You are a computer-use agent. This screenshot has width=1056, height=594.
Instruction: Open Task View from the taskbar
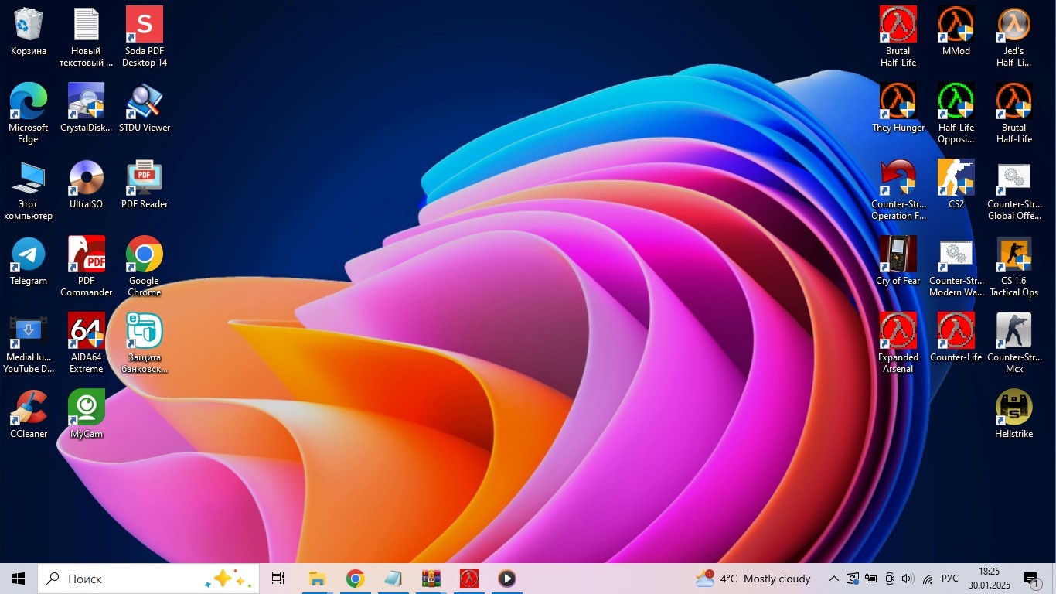278,579
